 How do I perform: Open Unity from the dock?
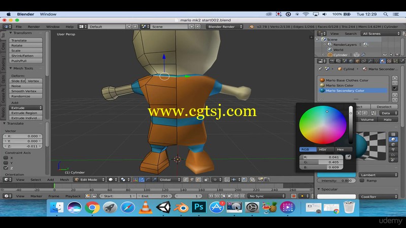[163, 207]
